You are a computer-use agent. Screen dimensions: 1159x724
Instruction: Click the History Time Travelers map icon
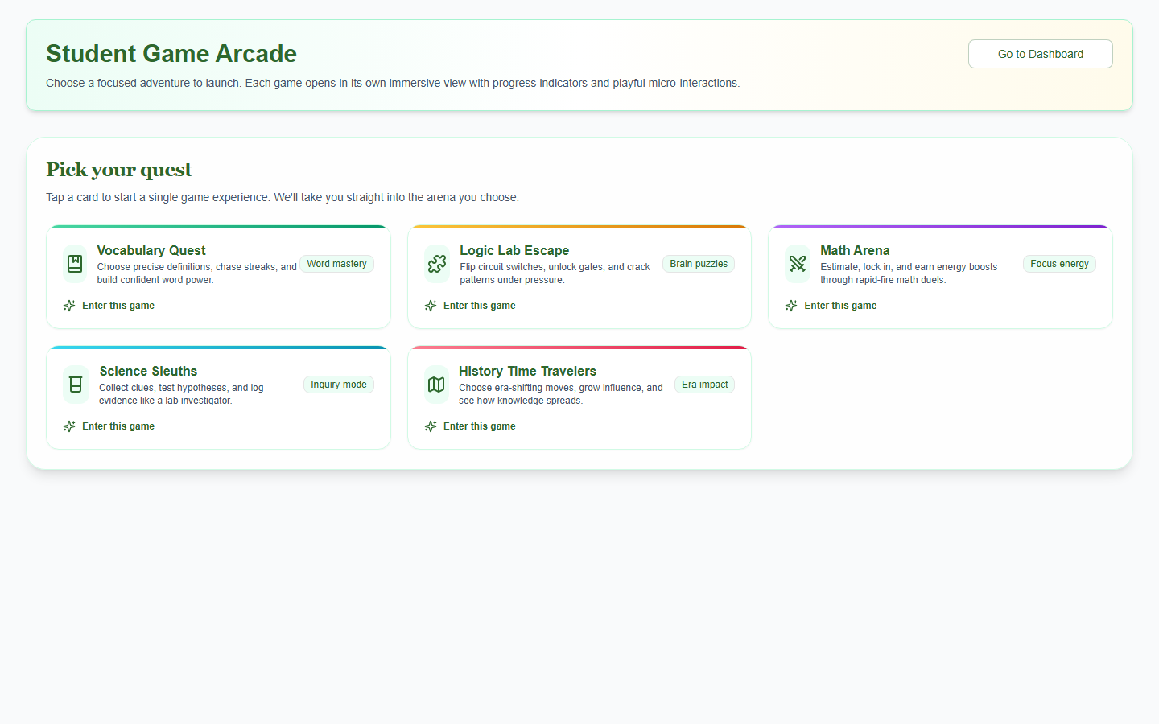[436, 385]
